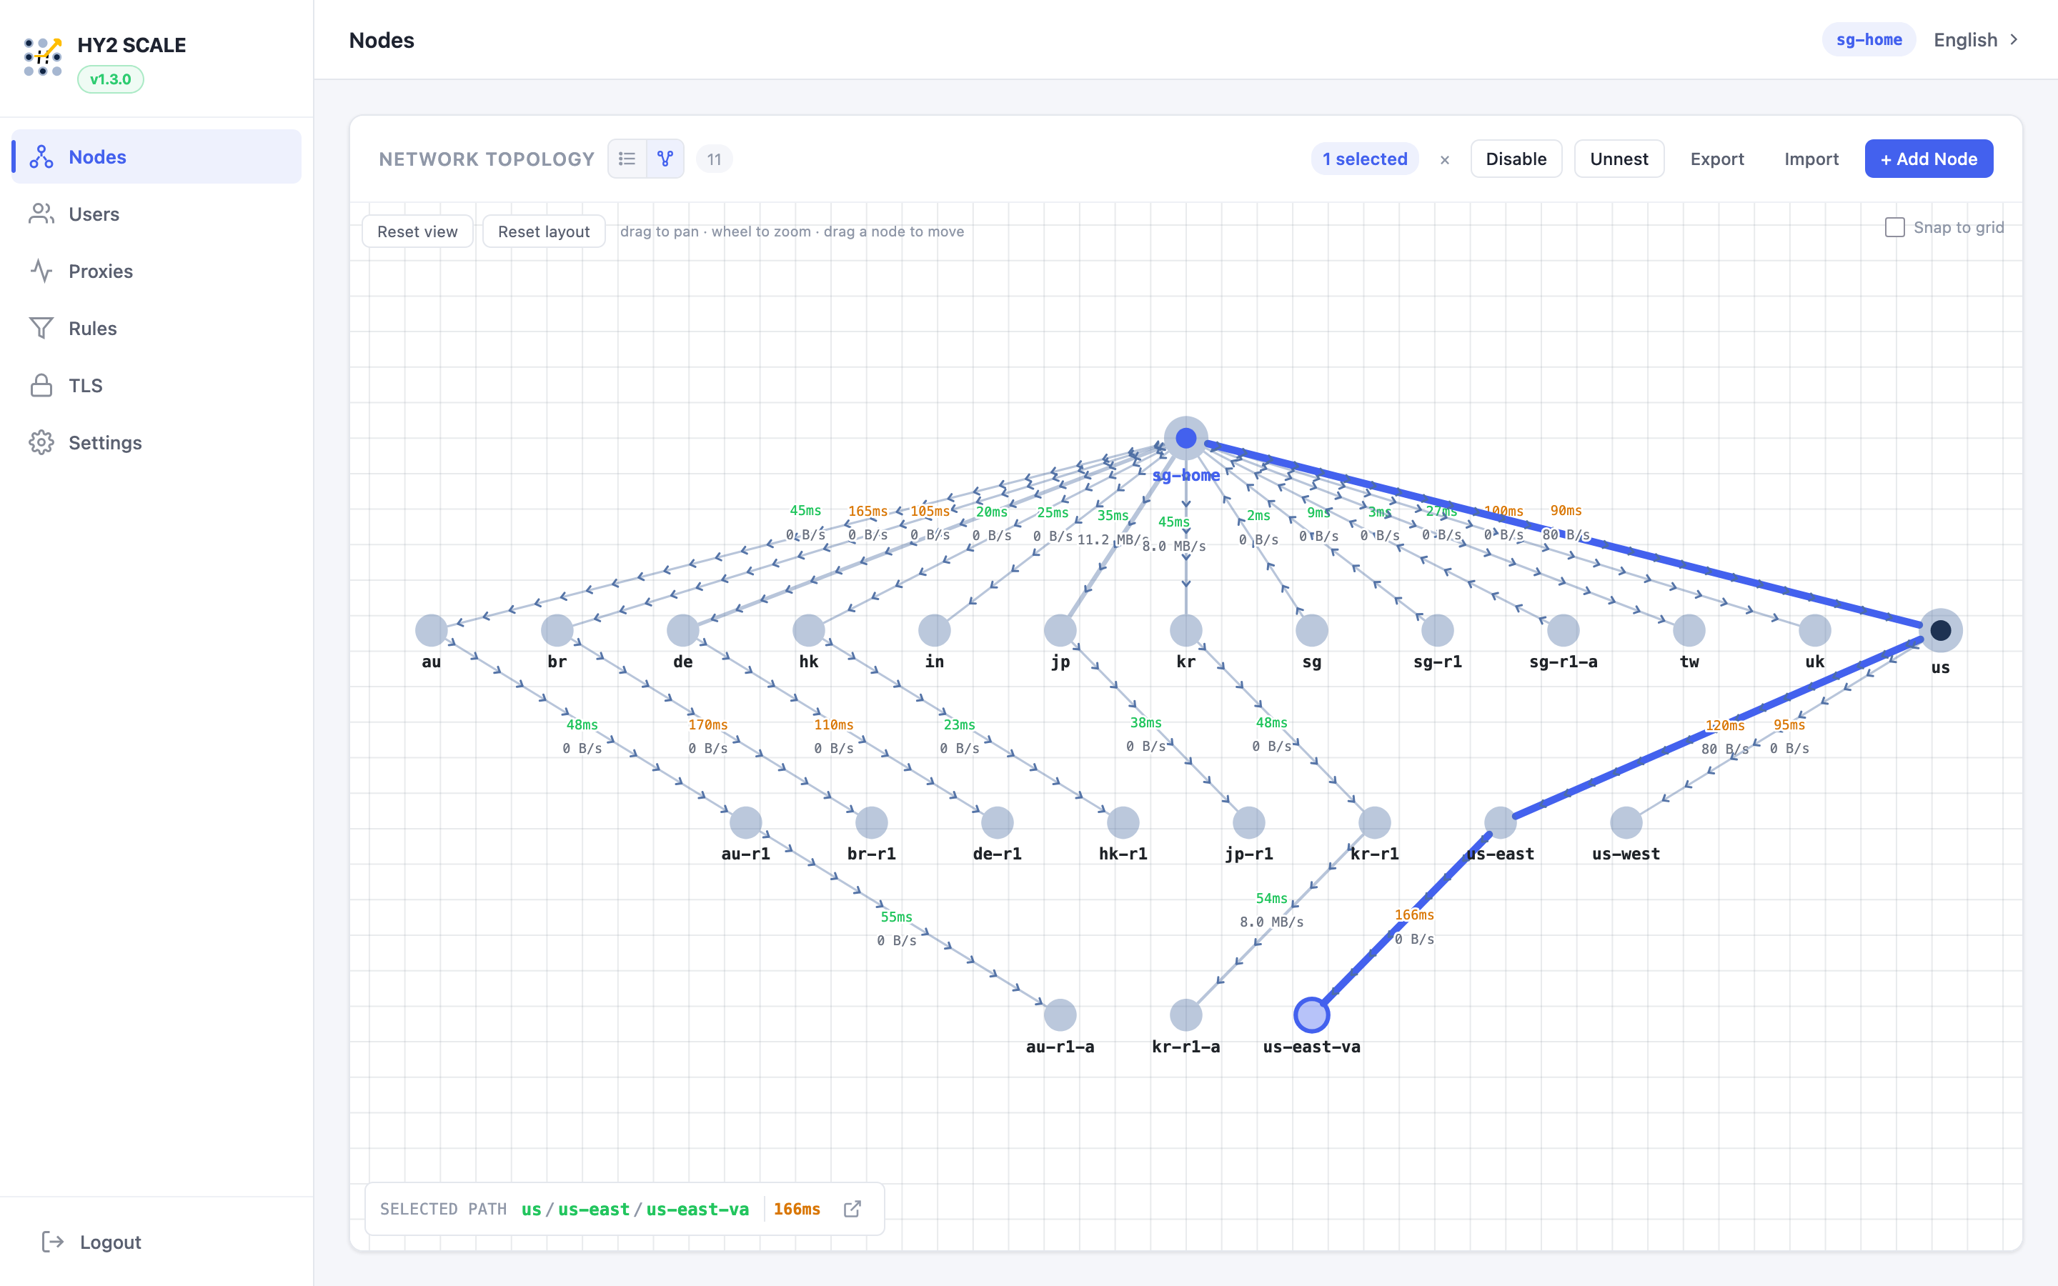Enable Snap to grid checkbox
2058x1286 pixels.
pos(1894,227)
